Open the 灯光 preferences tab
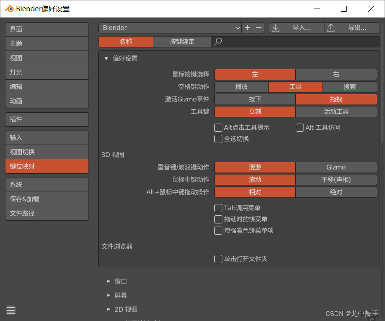Image resolution: width=385 pixels, height=321 pixels. (x=47, y=72)
